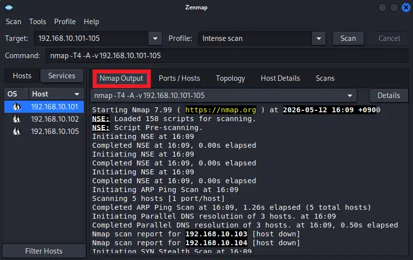Click 'NSE:' on the Script Pre-scanning line
This screenshot has width=413, height=260.
click(101, 128)
